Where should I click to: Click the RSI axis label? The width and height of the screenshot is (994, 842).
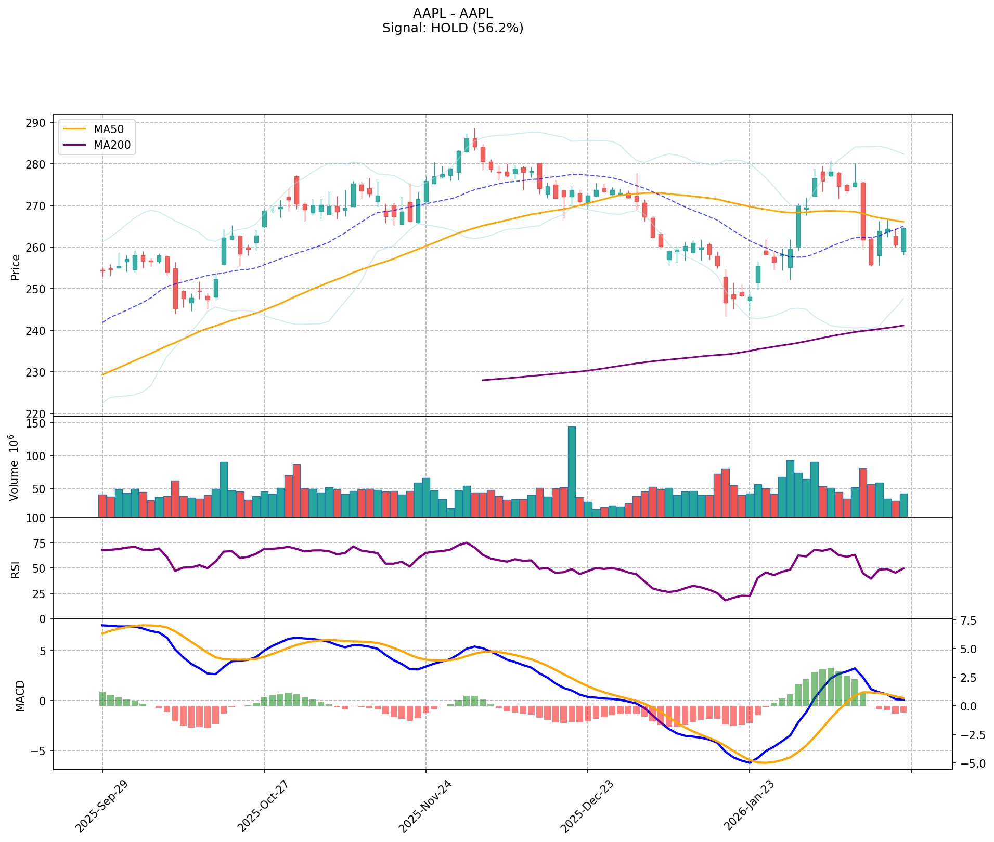(x=16, y=569)
